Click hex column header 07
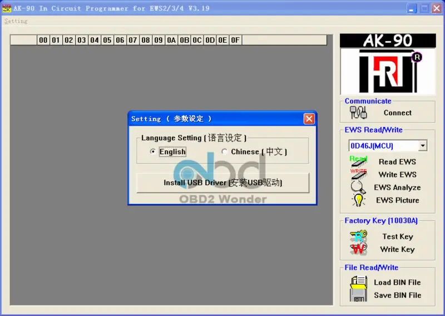 pos(133,40)
